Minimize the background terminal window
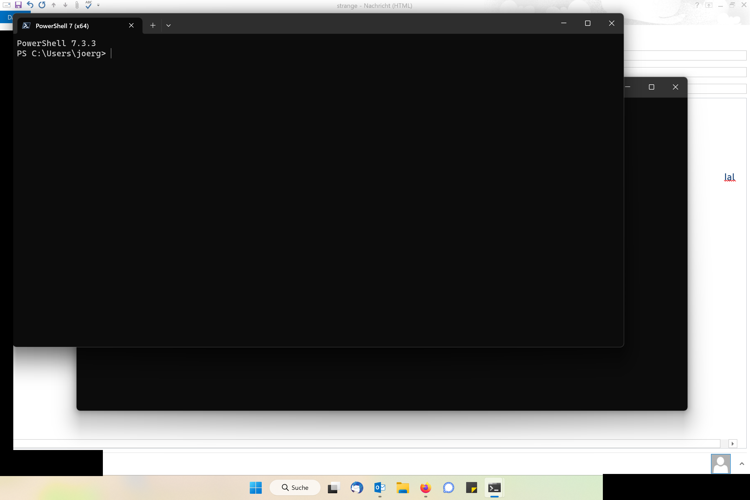The width and height of the screenshot is (750, 500). [628, 87]
